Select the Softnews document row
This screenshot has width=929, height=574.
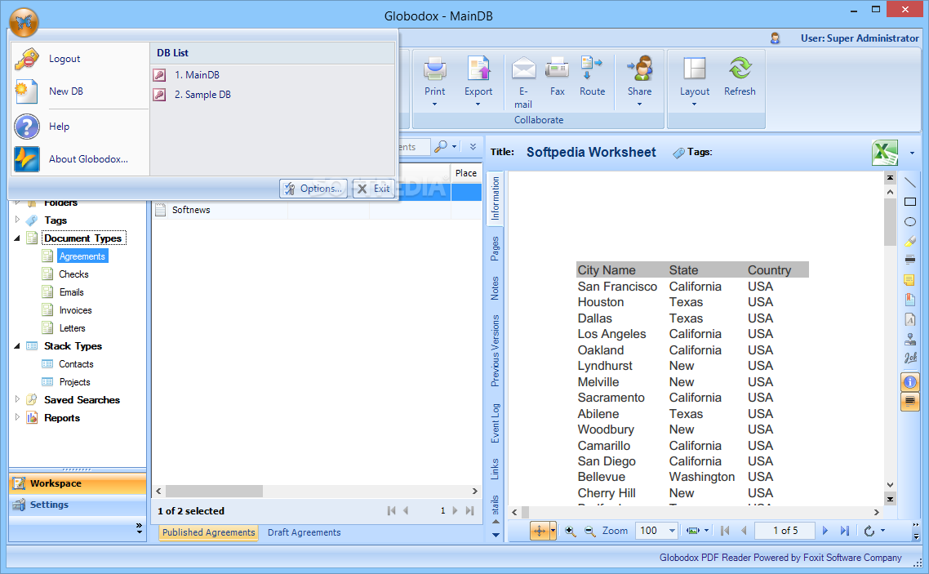click(x=318, y=210)
